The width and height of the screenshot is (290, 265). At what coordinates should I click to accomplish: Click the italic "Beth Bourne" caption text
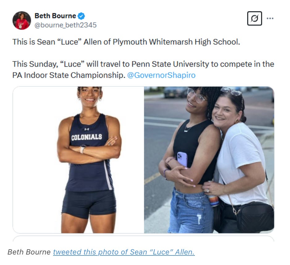tap(29, 252)
